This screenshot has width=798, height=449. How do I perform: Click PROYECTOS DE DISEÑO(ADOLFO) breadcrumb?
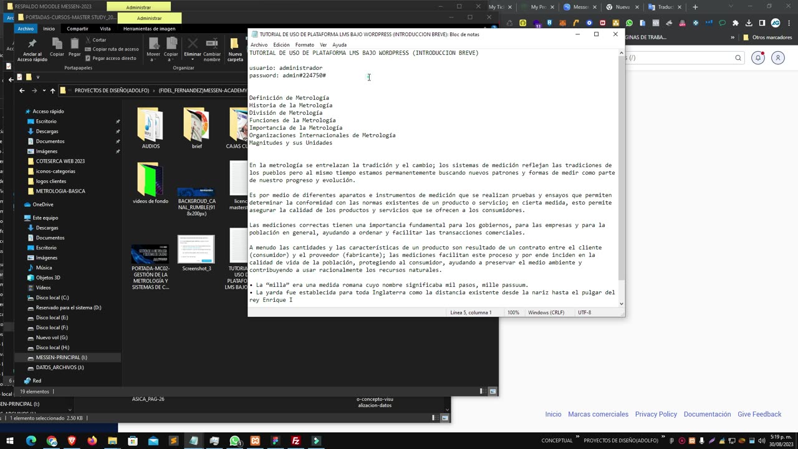pyautogui.click(x=112, y=90)
